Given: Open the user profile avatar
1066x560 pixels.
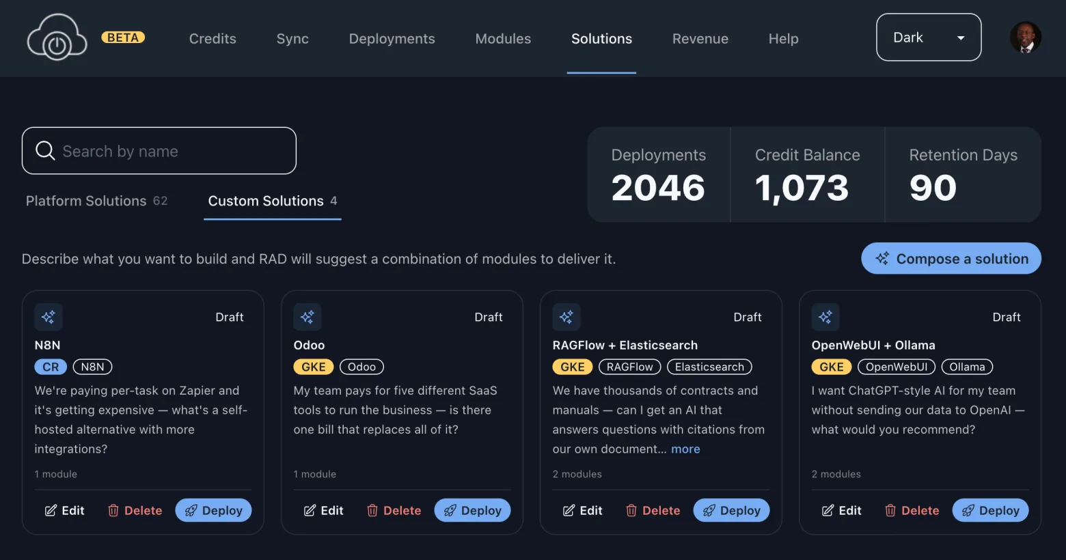Looking at the screenshot, I should [1025, 37].
